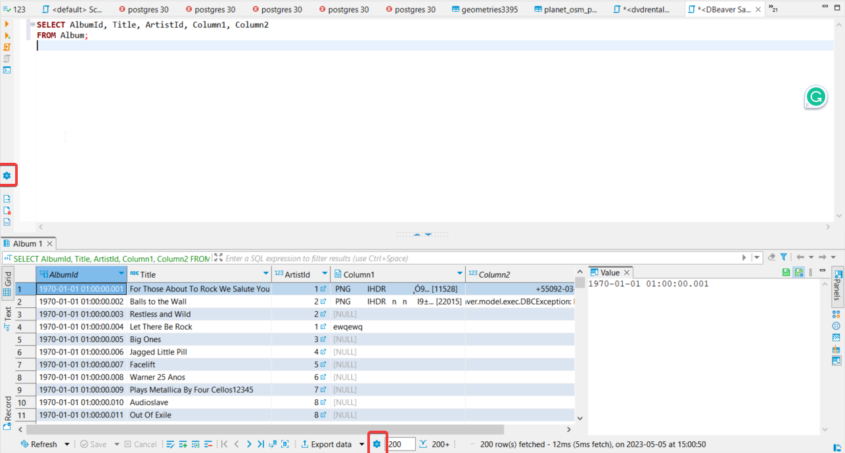Delete the current row
The width and height of the screenshot is (845, 453).
208,444
